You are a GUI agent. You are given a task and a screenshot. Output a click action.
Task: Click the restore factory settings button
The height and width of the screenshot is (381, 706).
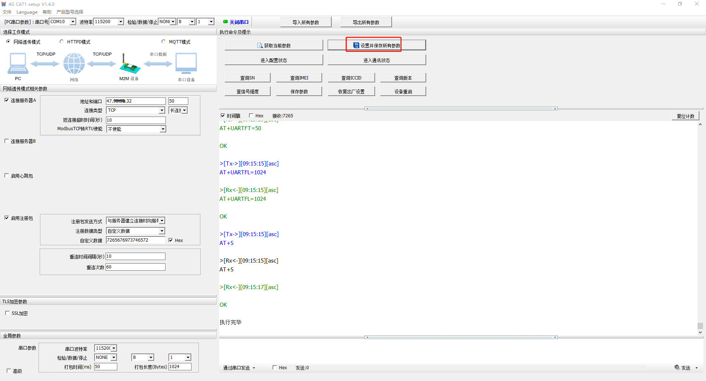[x=351, y=91]
